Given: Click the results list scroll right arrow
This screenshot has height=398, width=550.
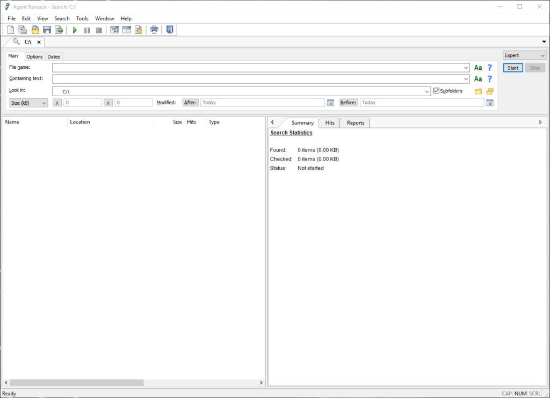Looking at the screenshot, I should pyautogui.click(x=261, y=382).
